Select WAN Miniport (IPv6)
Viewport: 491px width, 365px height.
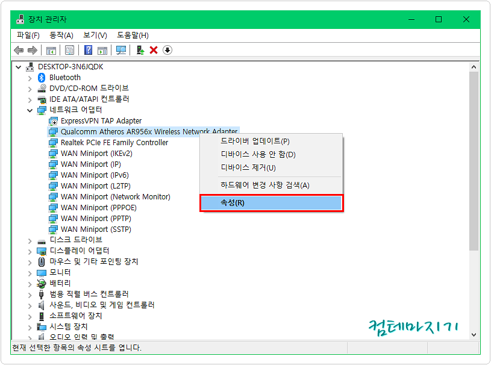click(x=95, y=175)
